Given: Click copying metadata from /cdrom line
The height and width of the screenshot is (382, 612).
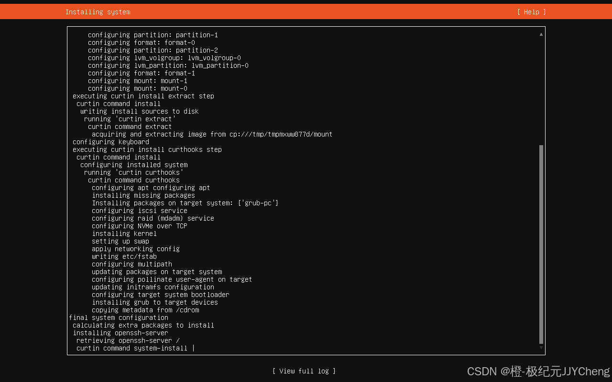Looking at the screenshot, I should point(145,310).
